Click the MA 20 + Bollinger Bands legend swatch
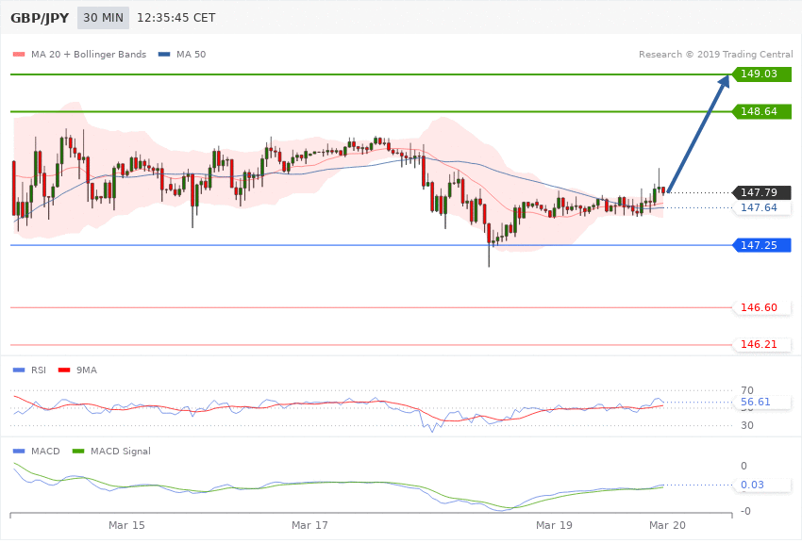This screenshot has height=543, width=802. (x=19, y=54)
